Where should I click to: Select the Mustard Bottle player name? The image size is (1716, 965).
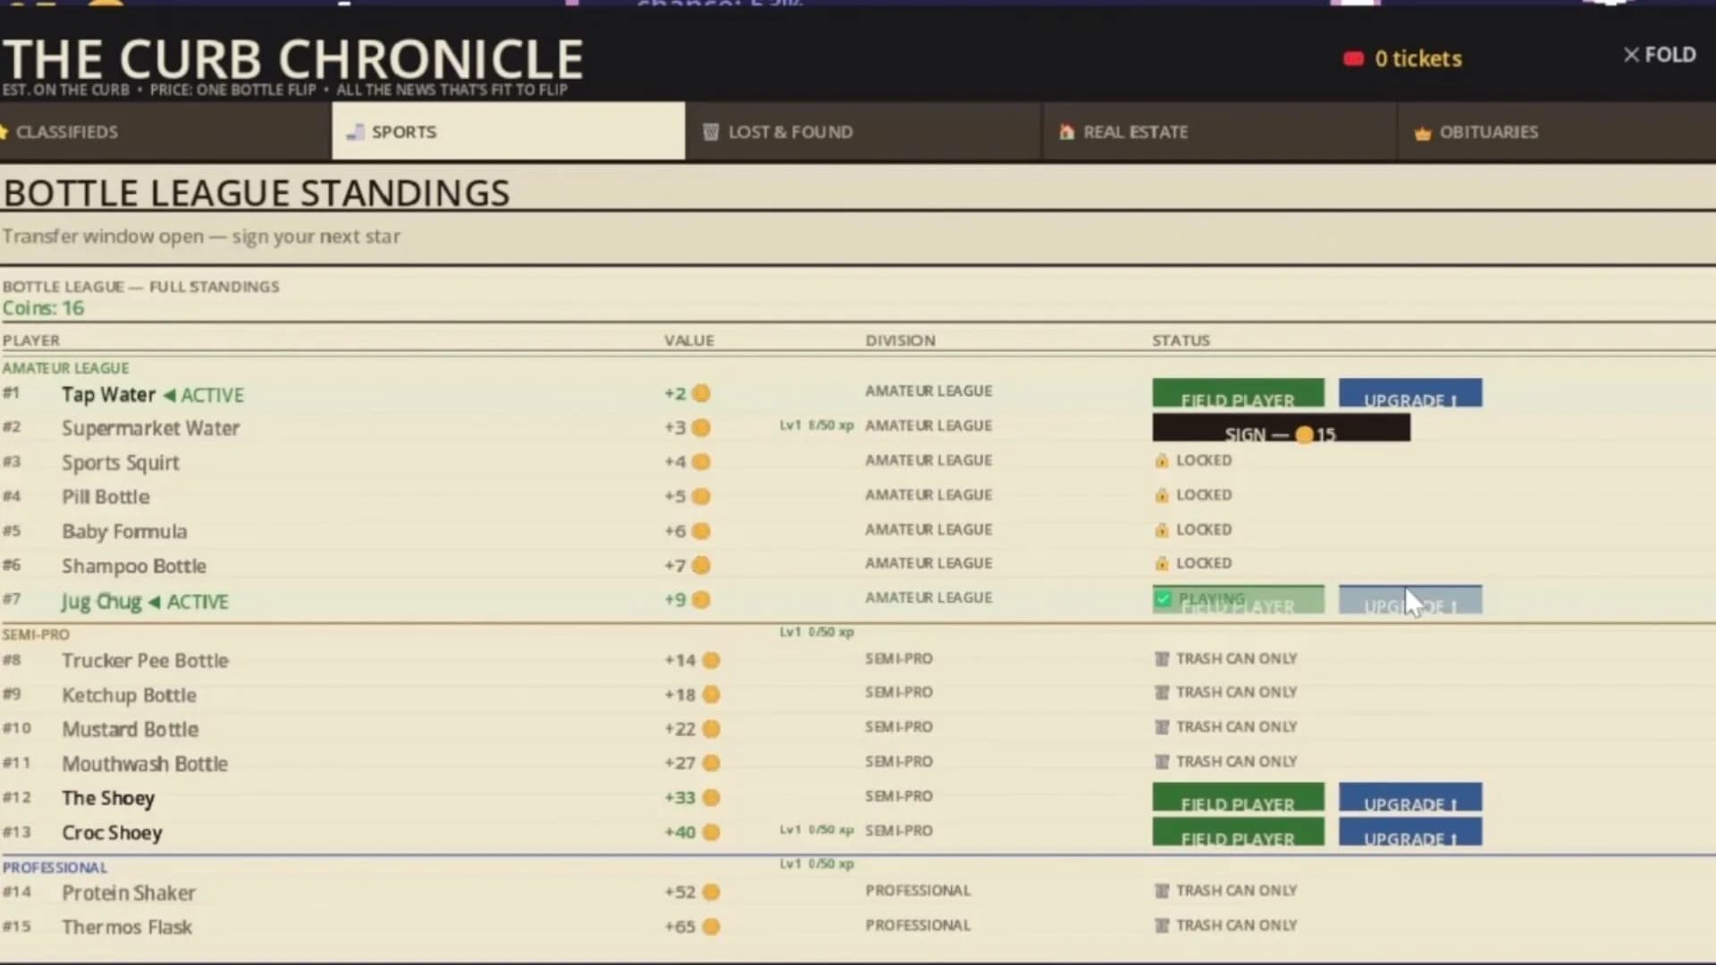tap(130, 729)
